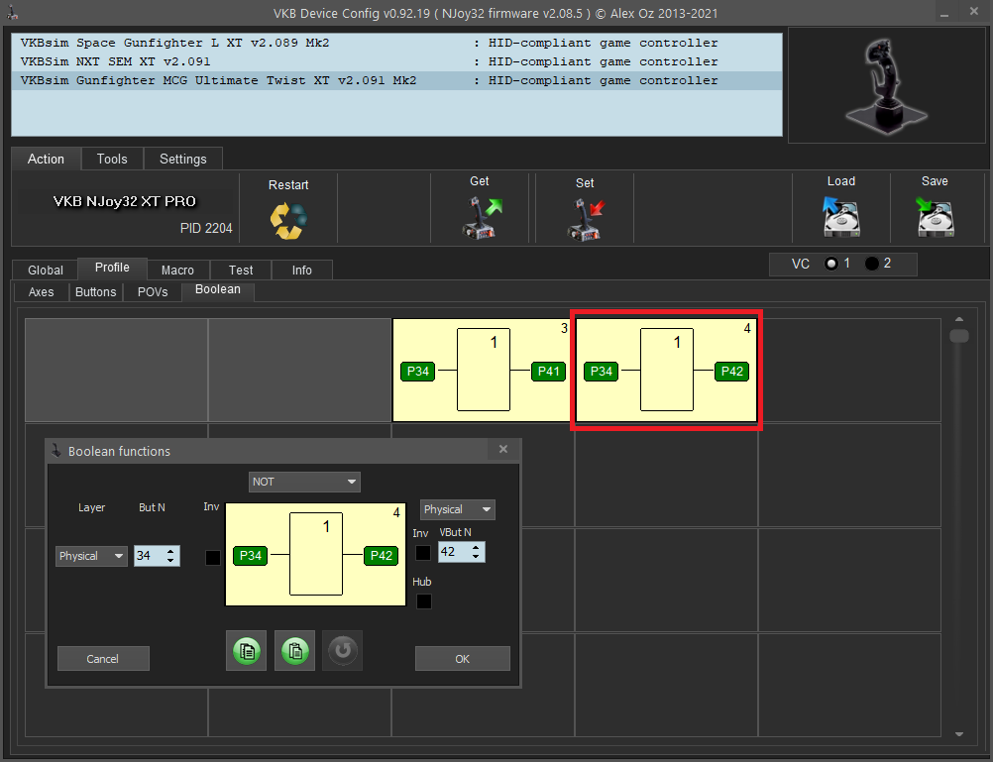The image size is (993, 762).
Task: Toggle the Hub checkbox
Action: click(424, 601)
